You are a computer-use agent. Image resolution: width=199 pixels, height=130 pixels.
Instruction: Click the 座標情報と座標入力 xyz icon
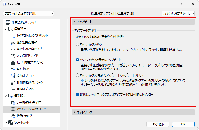click(x=13, y=49)
